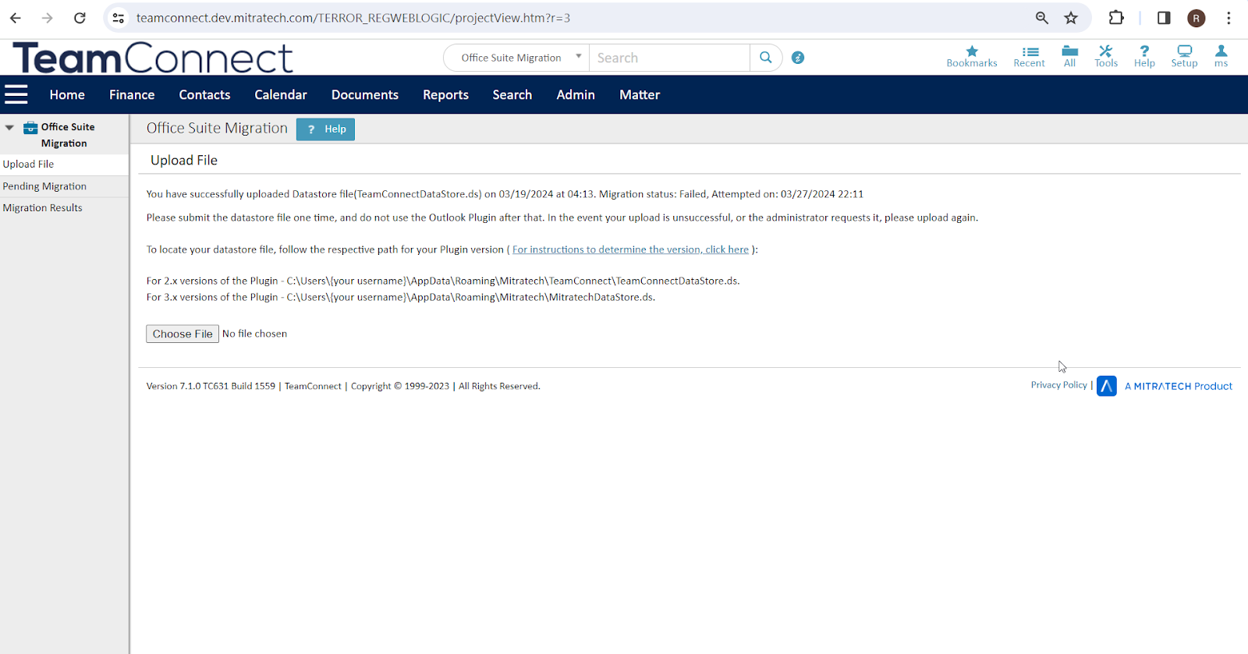Bookmark this page with browser star
The width and height of the screenshot is (1248, 654).
click(1071, 18)
